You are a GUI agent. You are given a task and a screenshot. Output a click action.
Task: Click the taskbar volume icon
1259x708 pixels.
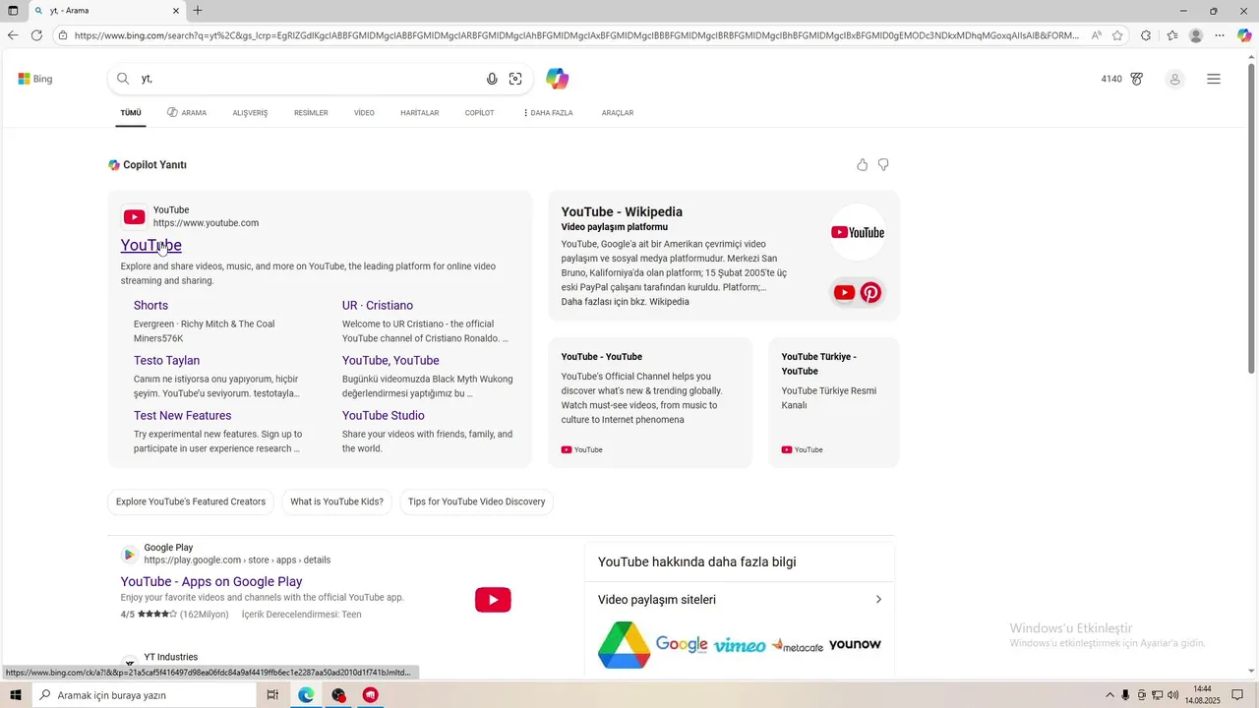1172,695
